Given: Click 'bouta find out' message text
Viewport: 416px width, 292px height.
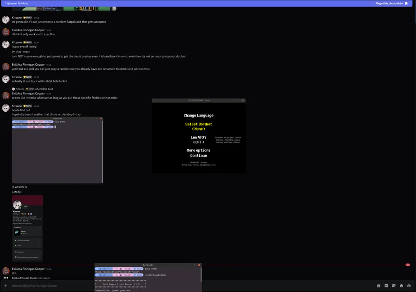Looking at the screenshot, I should (x=21, y=110).
